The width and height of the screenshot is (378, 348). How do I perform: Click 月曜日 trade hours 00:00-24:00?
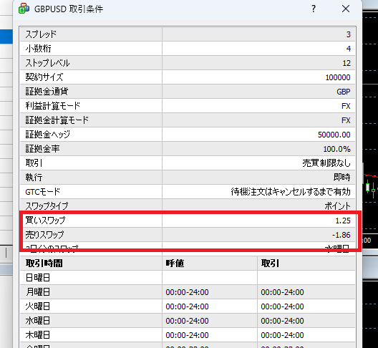(282, 292)
